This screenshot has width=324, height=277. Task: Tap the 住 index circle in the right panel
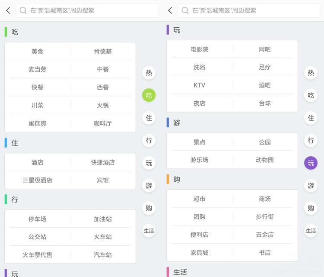click(x=311, y=118)
